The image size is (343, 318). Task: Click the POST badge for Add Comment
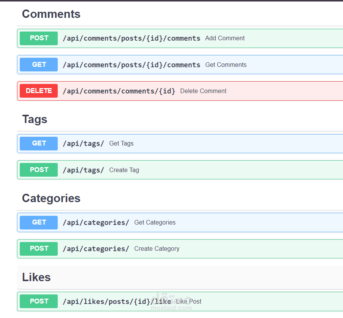point(39,38)
